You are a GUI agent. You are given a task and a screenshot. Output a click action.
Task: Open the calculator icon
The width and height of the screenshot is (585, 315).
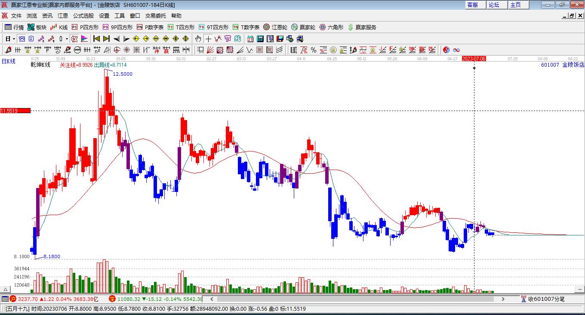pyautogui.click(x=260, y=39)
